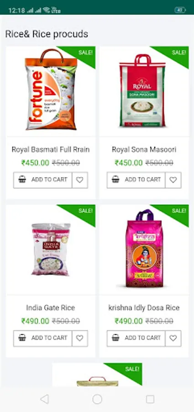Open the partially visible fifth product card

click(97, 374)
